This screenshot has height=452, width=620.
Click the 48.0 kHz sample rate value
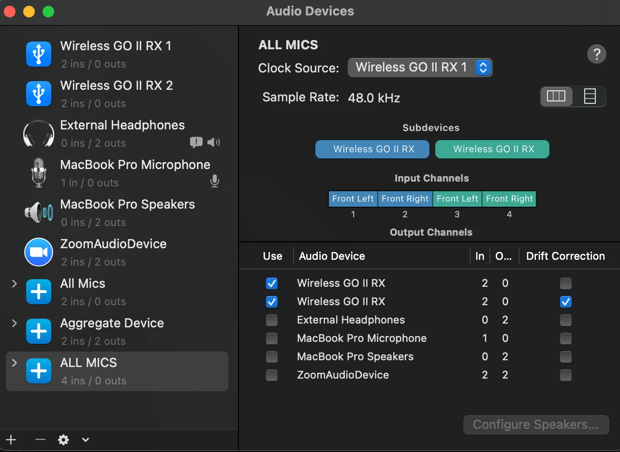[374, 99]
